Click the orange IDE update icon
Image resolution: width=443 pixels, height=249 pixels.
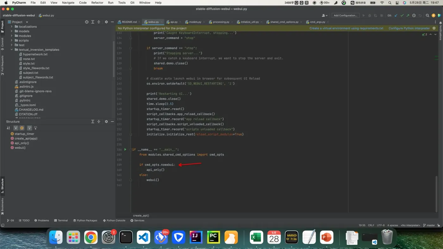(434, 15)
